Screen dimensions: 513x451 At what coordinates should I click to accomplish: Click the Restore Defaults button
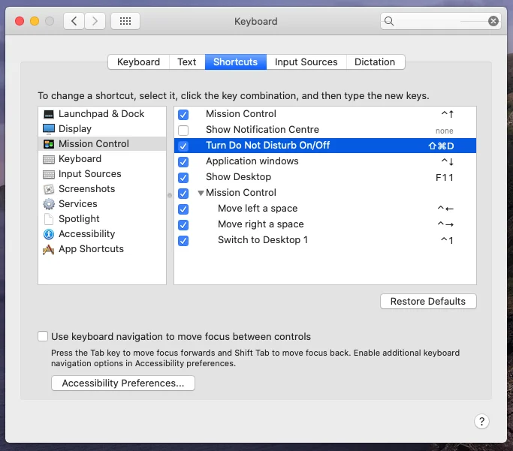(x=428, y=302)
